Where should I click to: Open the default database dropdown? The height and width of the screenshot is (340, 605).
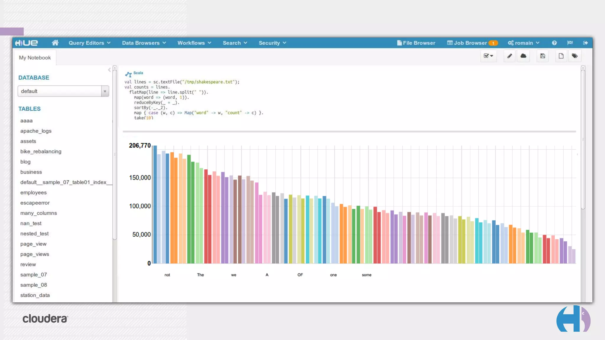[63, 91]
